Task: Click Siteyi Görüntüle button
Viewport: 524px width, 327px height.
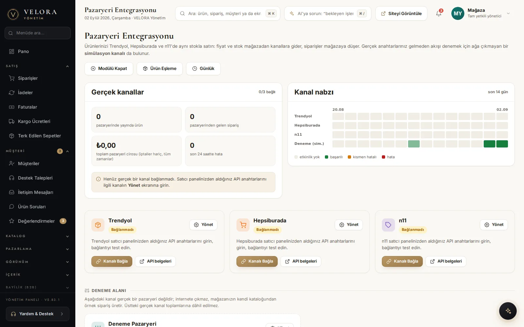Action: (401, 13)
